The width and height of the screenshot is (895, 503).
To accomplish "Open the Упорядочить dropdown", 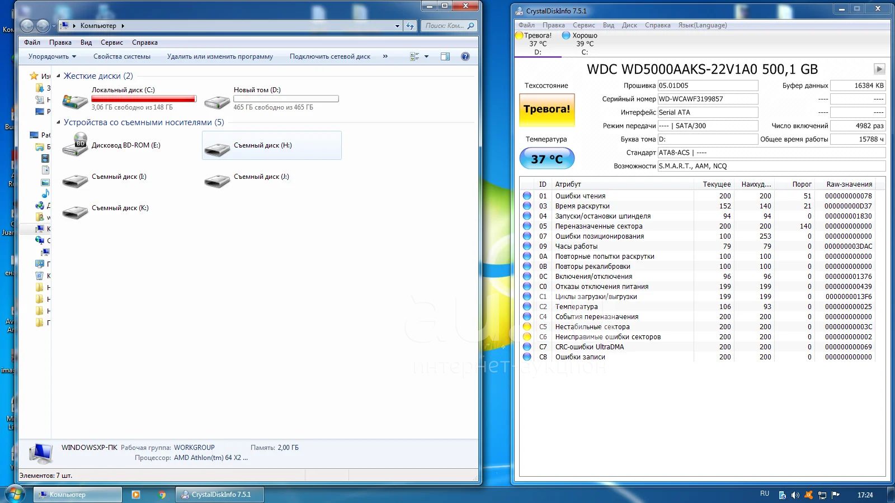I will pyautogui.click(x=52, y=56).
